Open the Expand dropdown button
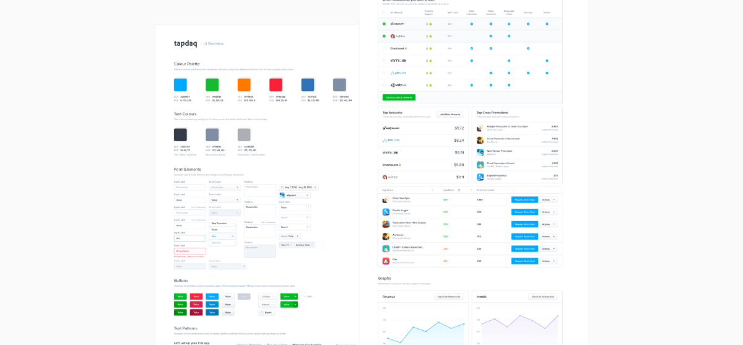Image resolution: width=743 pixels, height=345 pixels. click(268, 304)
